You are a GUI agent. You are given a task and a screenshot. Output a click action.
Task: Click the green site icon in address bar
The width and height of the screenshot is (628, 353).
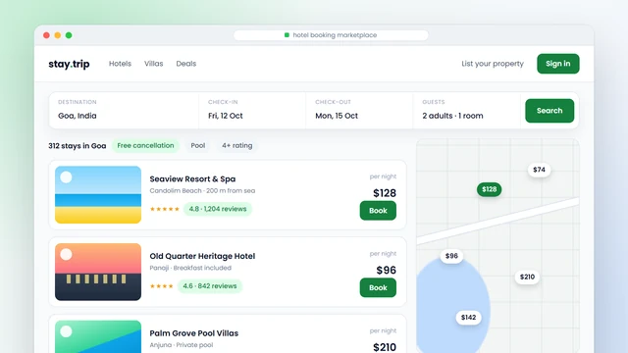287,35
